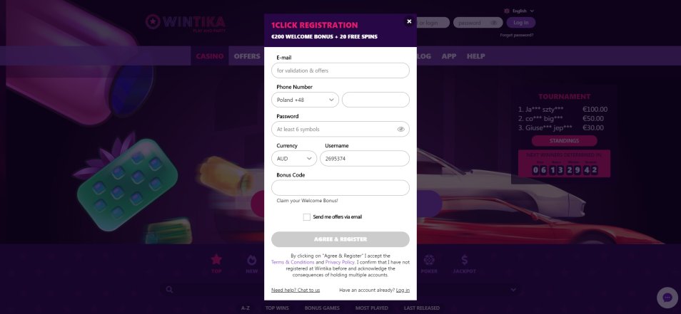681x314 pixels.
Task: Open the live chat bubble icon
Action: coord(667,298)
